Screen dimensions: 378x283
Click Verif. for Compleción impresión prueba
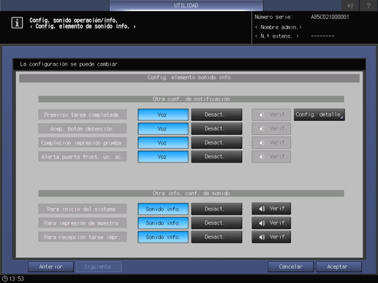pyautogui.click(x=271, y=143)
